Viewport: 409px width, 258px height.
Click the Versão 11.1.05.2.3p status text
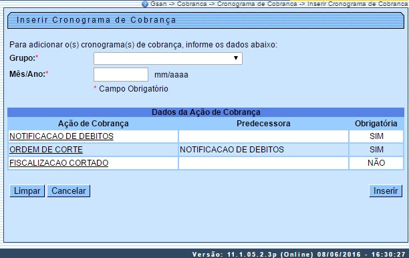coord(299,255)
